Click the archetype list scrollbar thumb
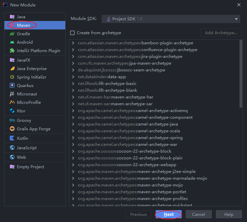The width and height of the screenshot is (247, 222). click(x=241, y=74)
